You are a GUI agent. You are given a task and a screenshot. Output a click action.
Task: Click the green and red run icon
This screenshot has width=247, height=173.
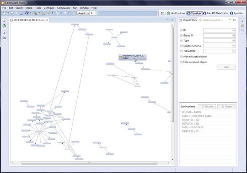pyautogui.click(x=35, y=13)
